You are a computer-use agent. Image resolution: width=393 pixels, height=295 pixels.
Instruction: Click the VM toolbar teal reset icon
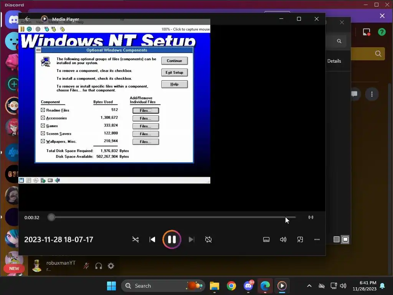tap(29, 29)
